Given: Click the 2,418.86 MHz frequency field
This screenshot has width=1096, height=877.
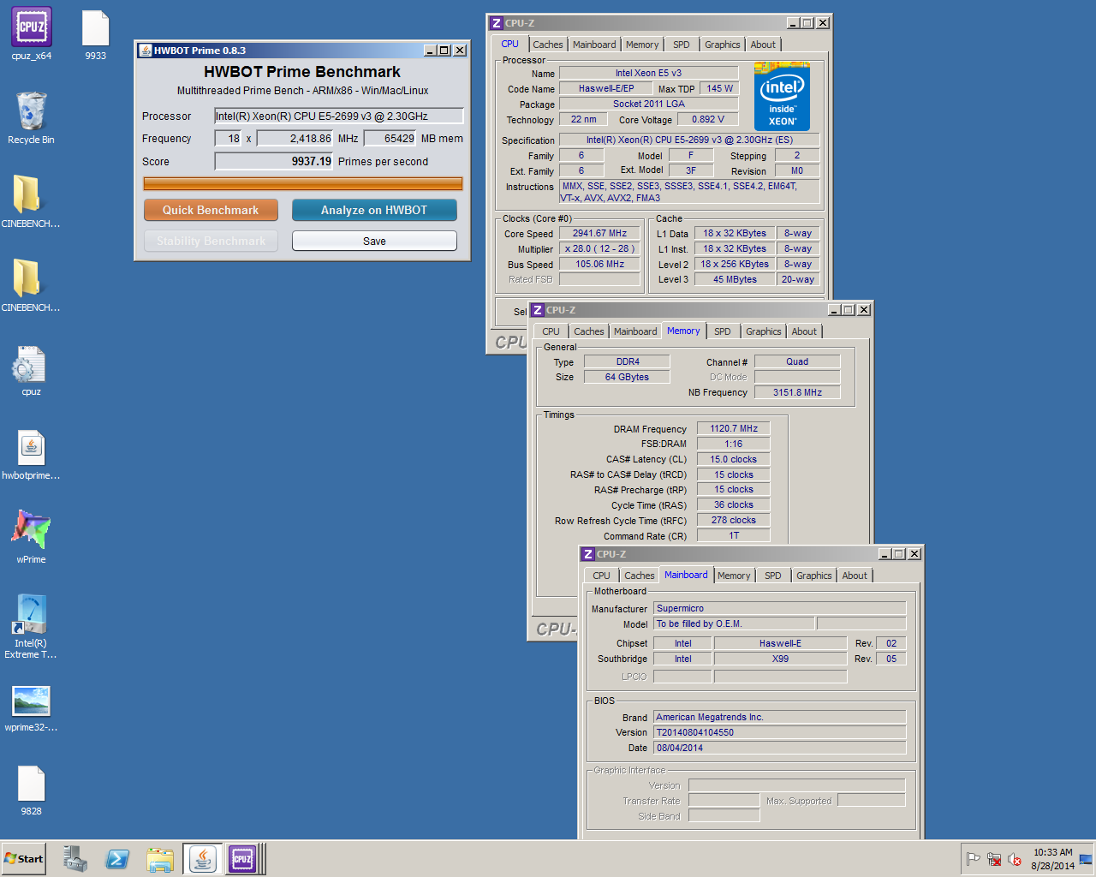Looking at the screenshot, I should pyautogui.click(x=295, y=138).
